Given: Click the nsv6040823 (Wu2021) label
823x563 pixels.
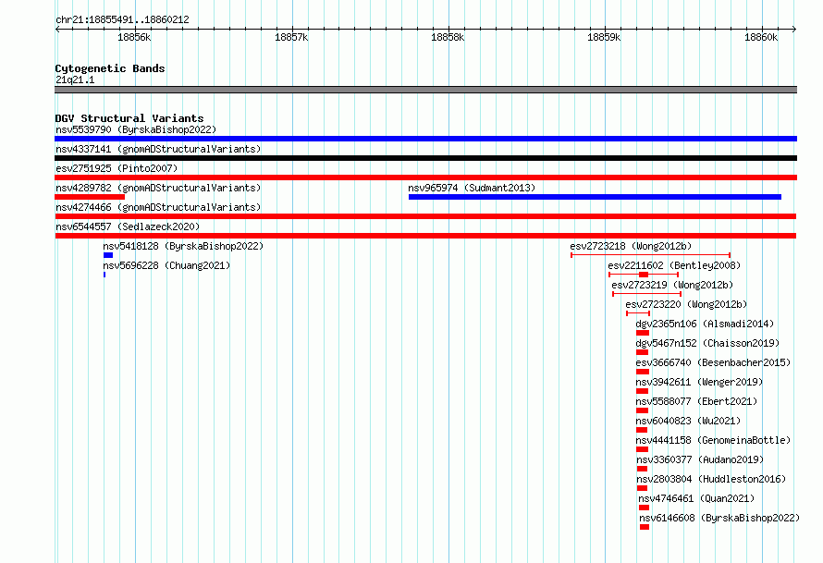Looking at the screenshot, I should tap(688, 421).
